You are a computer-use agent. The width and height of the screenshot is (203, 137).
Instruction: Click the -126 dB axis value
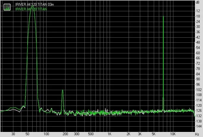198,110
